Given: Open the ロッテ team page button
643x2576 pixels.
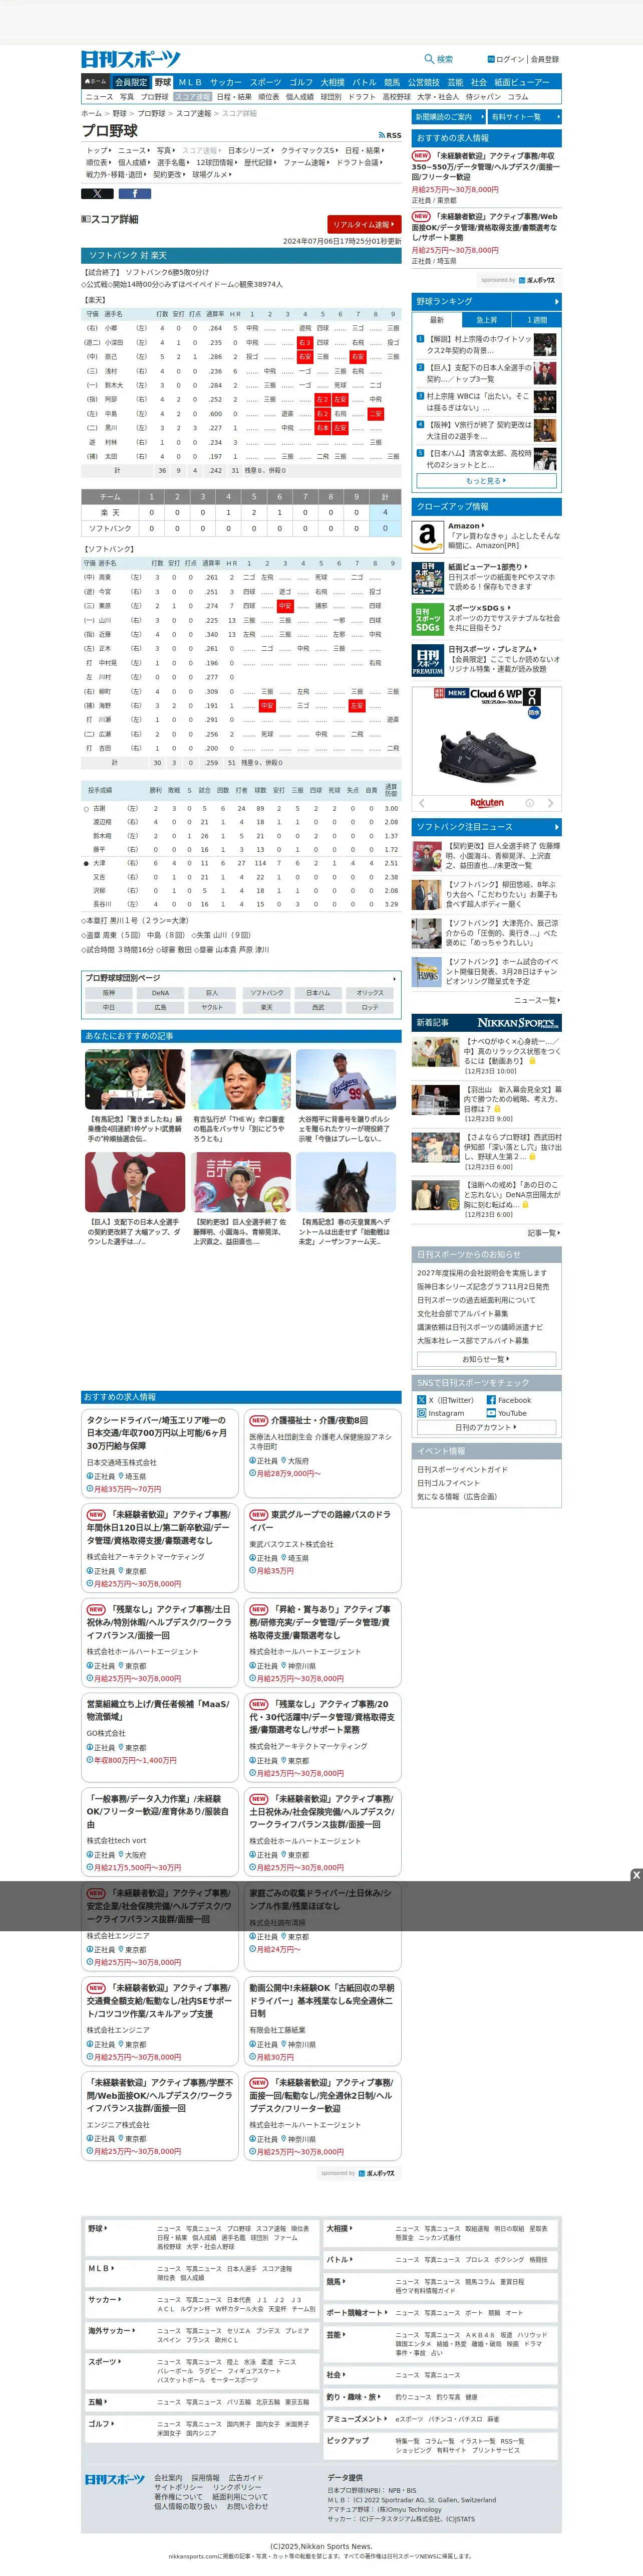Looking at the screenshot, I should (x=371, y=1007).
